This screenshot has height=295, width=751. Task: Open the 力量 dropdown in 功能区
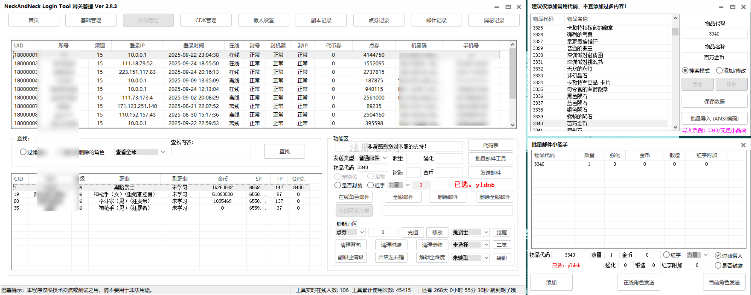[x=400, y=185]
